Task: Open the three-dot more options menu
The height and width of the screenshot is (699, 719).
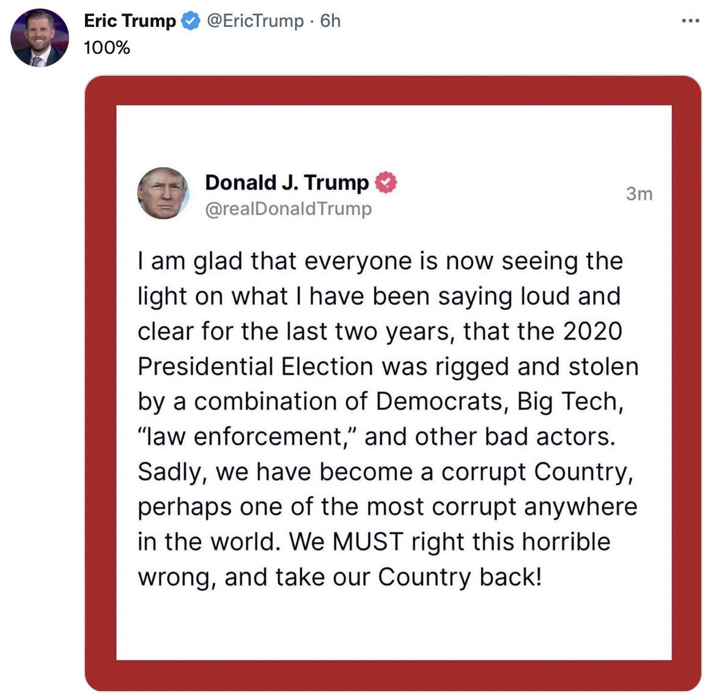Action: tap(690, 21)
